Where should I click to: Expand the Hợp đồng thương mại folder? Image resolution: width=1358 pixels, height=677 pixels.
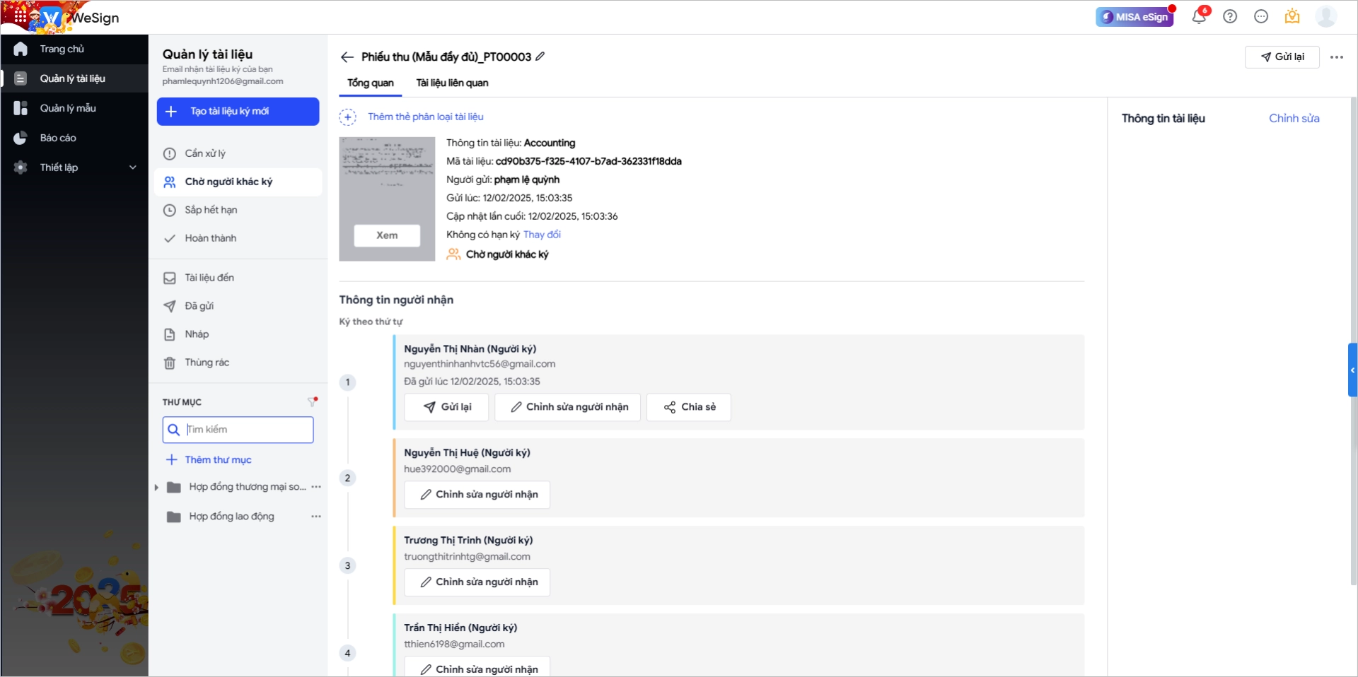[156, 487]
